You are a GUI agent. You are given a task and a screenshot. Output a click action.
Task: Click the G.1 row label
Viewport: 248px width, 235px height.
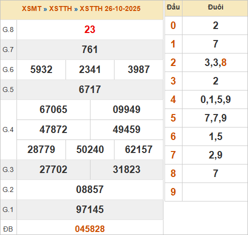8,209
